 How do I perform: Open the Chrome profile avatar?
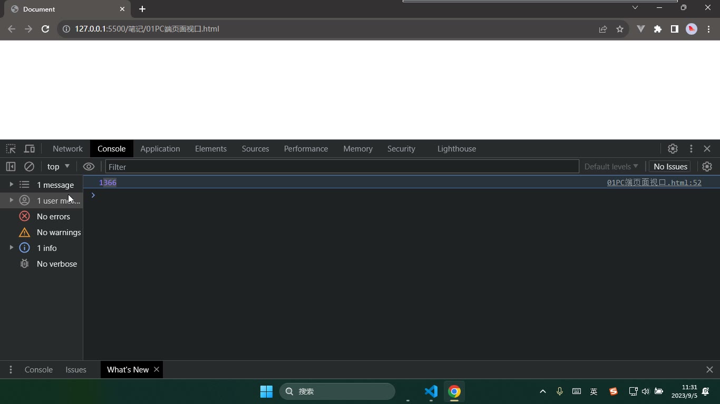pos(692,29)
